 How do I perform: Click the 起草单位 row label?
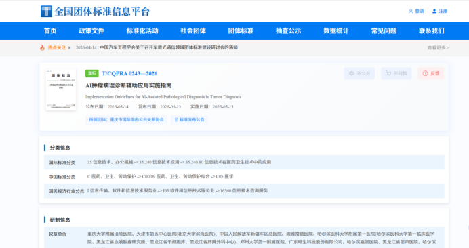tap(58, 234)
